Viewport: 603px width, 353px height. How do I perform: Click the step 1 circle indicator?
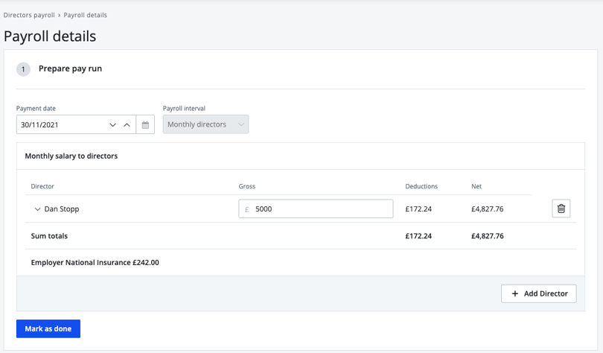23,69
